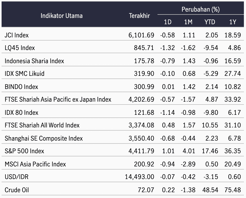Click Crude Oil 1Y value 75.48
Screen dimensions: 246x198
tap(233, 190)
